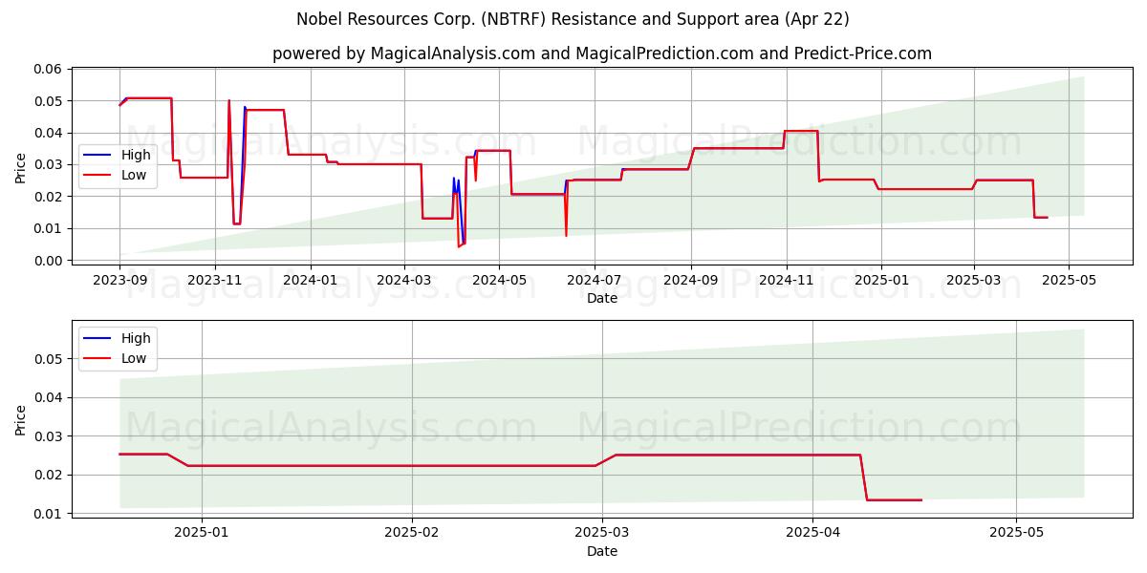Click the '0.05' price tick in bottom chart
Image resolution: width=1147 pixels, height=573 pixels.
pyautogui.click(x=48, y=359)
